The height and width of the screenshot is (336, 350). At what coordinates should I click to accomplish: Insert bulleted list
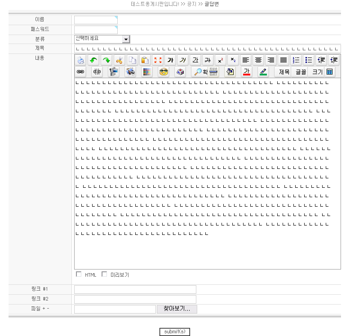click(309, 60)
